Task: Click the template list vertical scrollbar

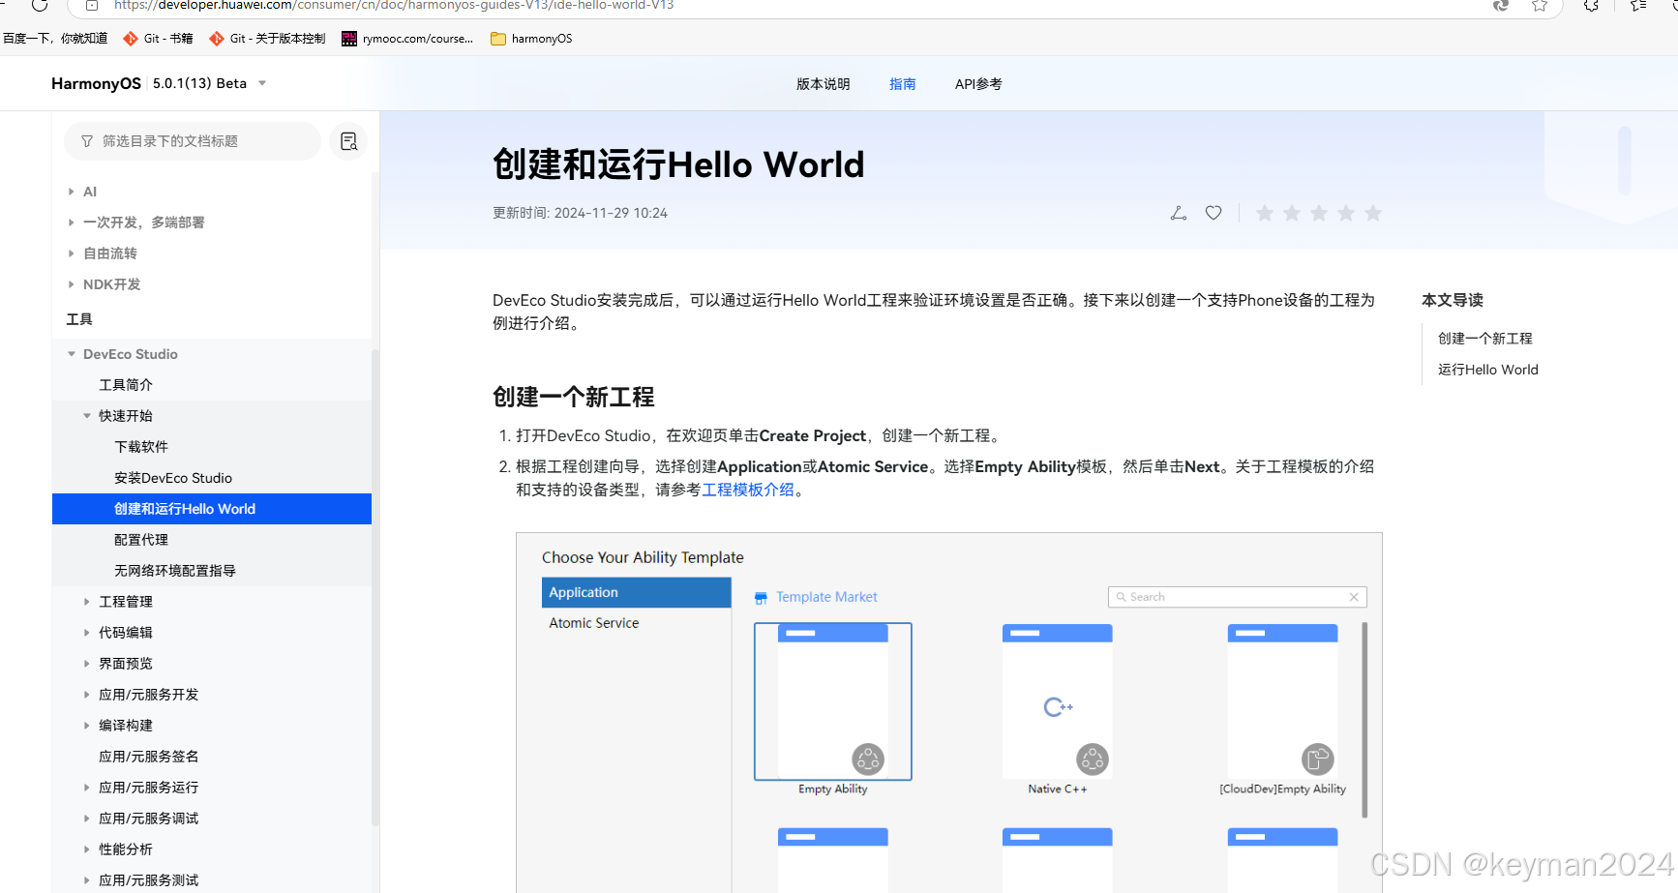Action: [1364, 721]
